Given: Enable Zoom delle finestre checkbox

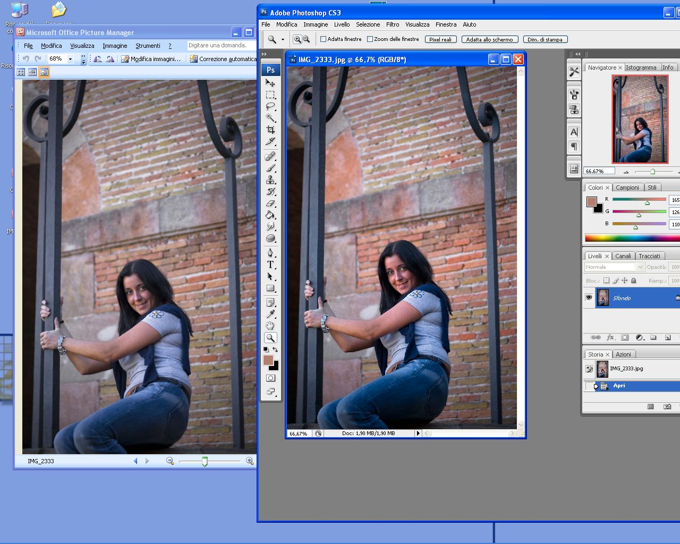Looking at the screenshot, I should tap(370, 39).
